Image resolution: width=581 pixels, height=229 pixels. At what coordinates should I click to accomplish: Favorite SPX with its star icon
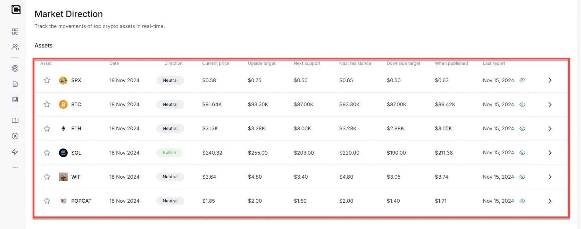[47, 80]
